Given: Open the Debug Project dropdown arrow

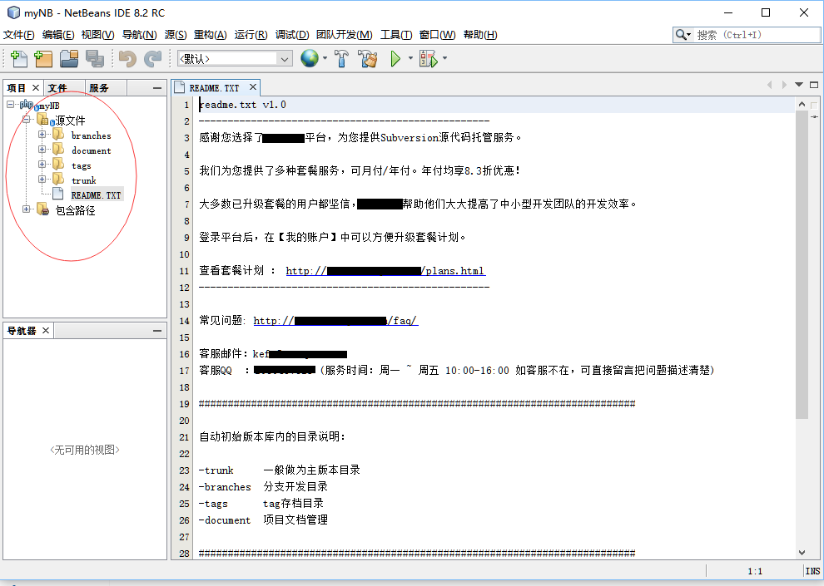Looking at the screenshot, I should click(444, 58).
